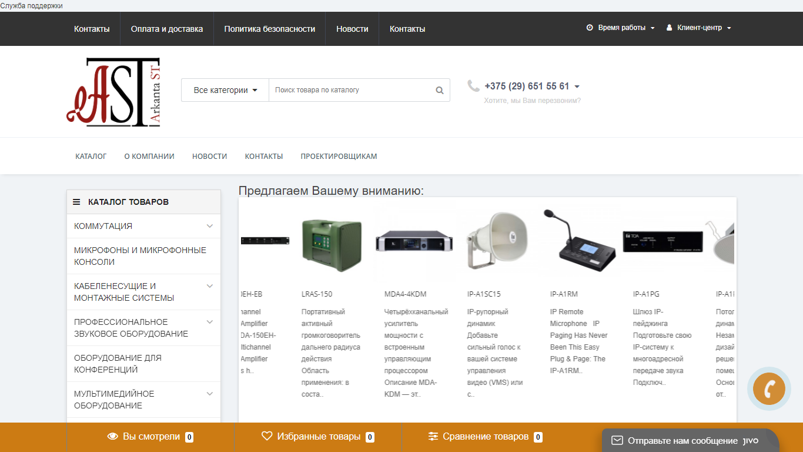803x452 pixels.
Task: Click the Служба поддержки text
Action: pos(32,5)
